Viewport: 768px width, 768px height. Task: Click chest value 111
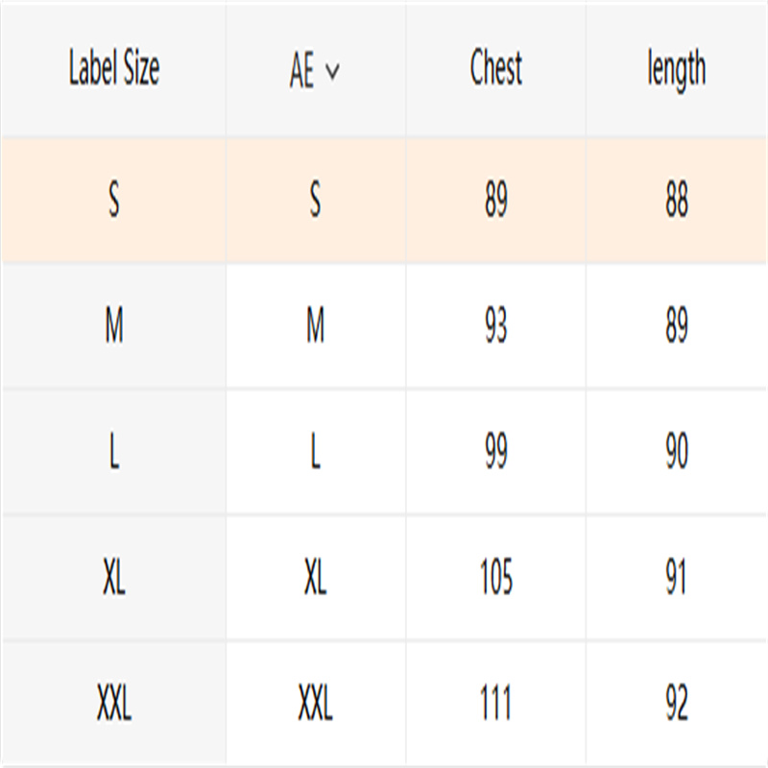point(495,703)
